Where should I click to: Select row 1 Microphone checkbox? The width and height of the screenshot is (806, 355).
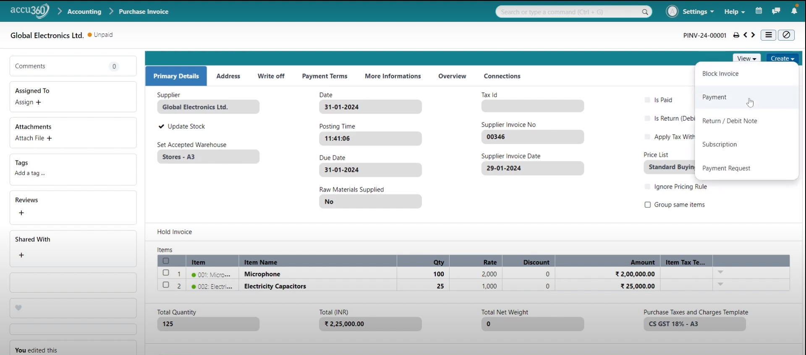coord(166,273)
